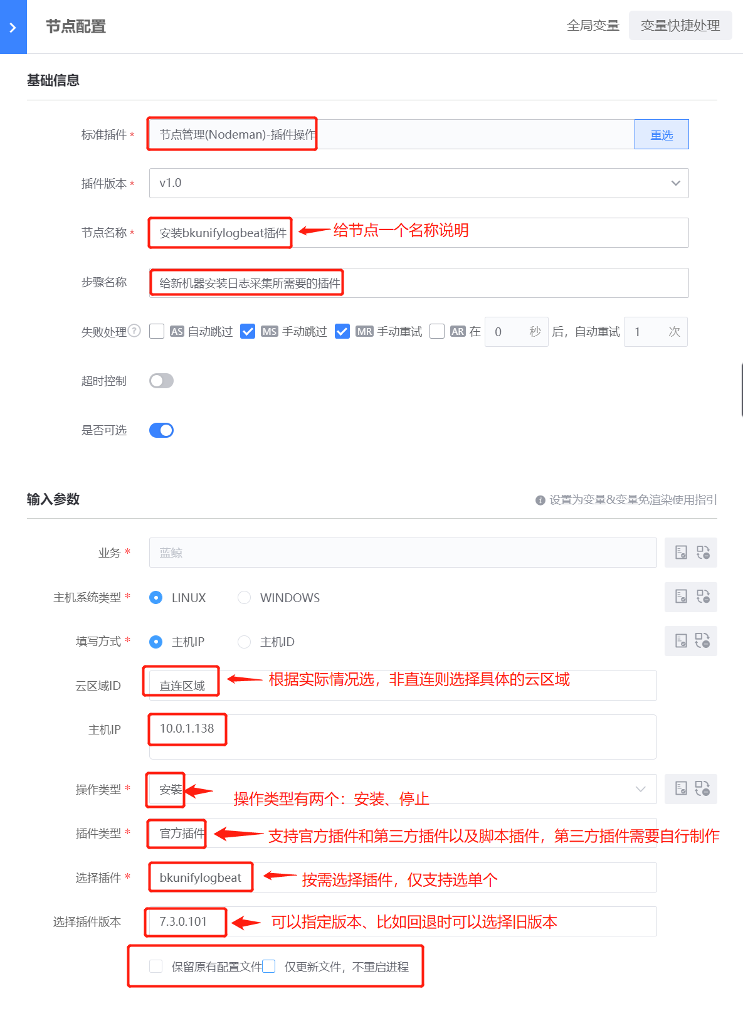Open the 插件版本 v1.0 dropdown
Viewport: 743px width, 1028px height.
418,183
